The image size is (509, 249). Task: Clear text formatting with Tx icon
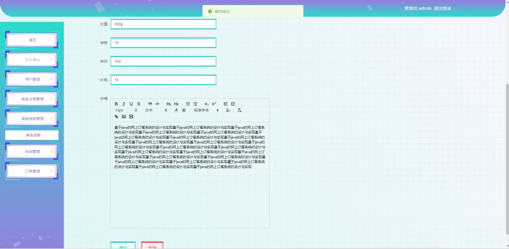coord(239,110)
